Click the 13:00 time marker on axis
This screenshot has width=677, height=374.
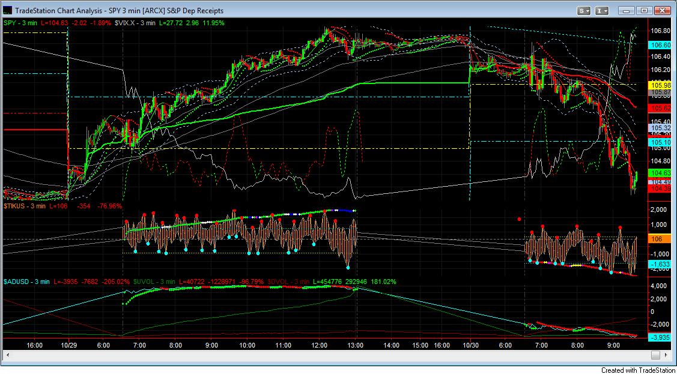pos(356,345)
